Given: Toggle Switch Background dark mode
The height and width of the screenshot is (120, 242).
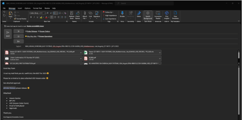Looking at the screenshot, I should (x=148, y=15).
